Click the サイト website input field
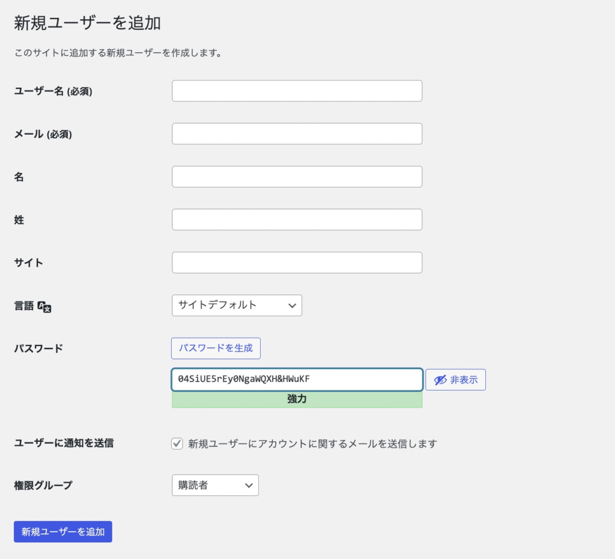Image resolution: width=615 pixels, height=559 pixels. click(x=297, y=263)
